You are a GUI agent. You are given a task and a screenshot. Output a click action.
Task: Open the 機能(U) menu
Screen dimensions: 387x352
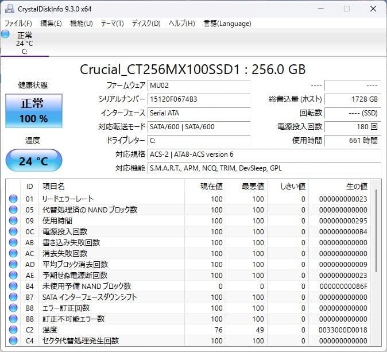pos(81,24)
